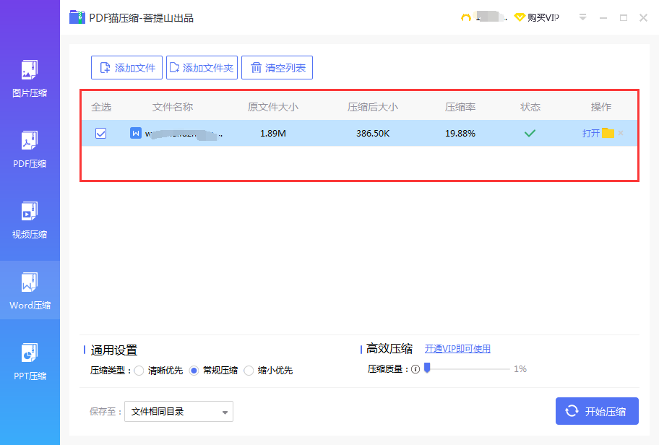
Task: Close the PDF猫压缩 window
Action: coord(643,17)
